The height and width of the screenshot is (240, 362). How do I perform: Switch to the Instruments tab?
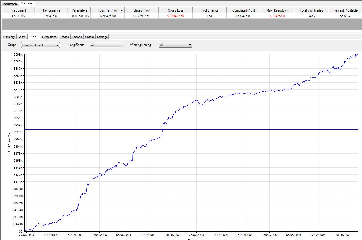point(10,4)
